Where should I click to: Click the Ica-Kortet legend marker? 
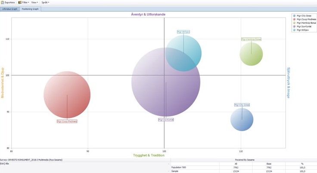tap(295, 26)
